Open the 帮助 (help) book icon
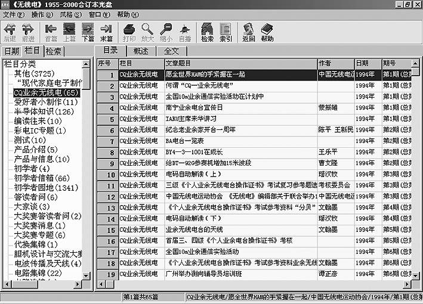423x304 pixels. click(267, 32)
